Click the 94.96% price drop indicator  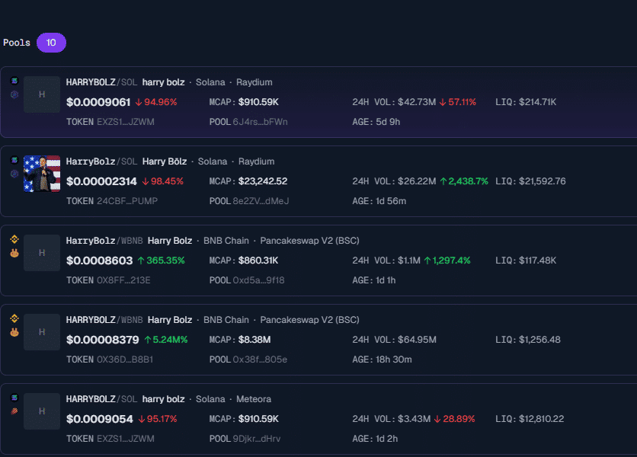[156, 102]
